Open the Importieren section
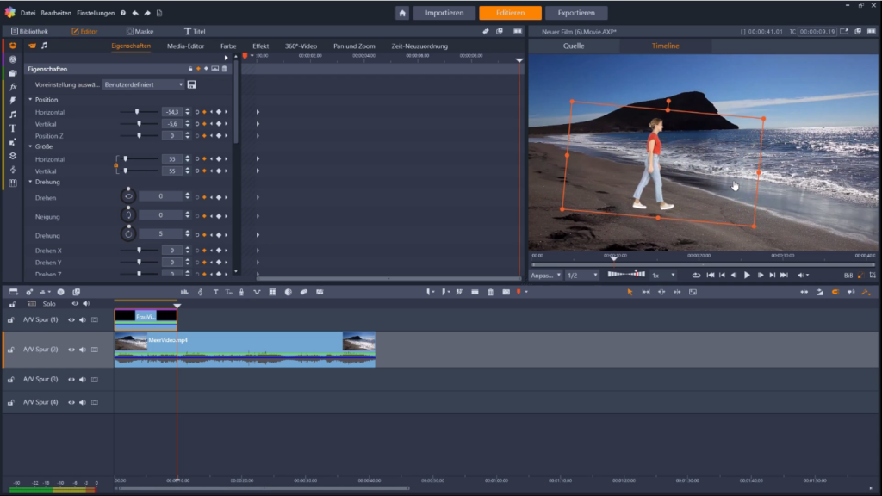Image resolution: width=882 pixels, height=496 pixels. (x=444, y=13)
